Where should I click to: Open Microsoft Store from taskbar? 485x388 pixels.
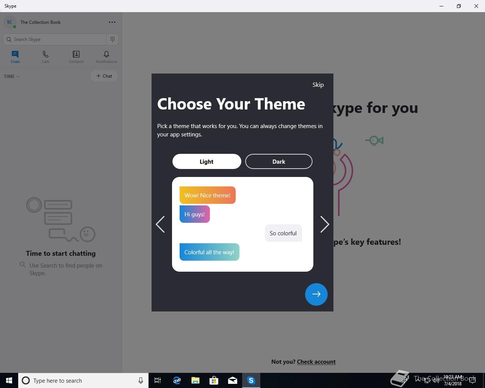(214, 380)
